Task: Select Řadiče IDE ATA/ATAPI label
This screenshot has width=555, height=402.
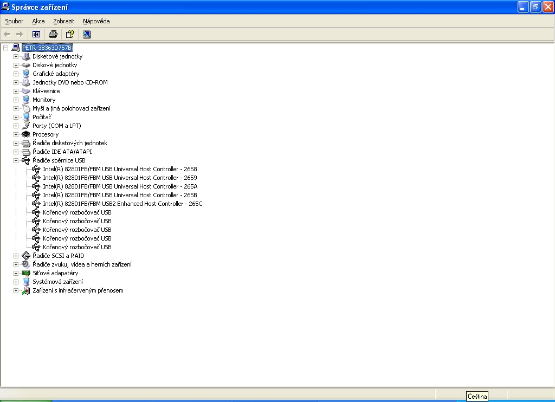Action: click(x=62, y=152)
